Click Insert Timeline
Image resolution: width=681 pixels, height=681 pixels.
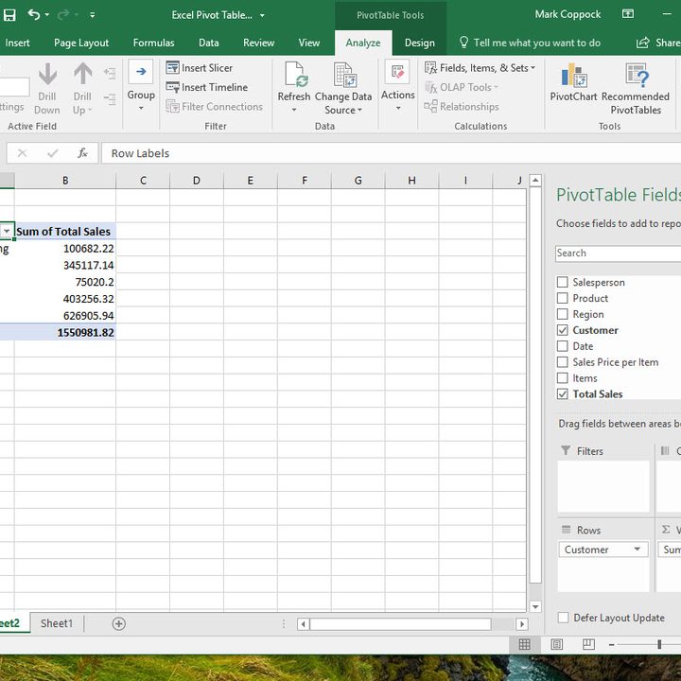tap(207, 87)
